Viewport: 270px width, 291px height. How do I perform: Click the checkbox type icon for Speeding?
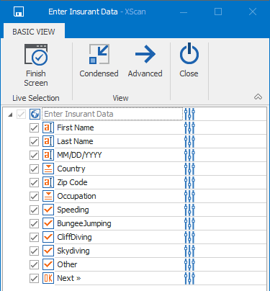(48, 210)
